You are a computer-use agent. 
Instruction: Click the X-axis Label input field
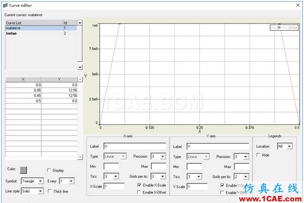[x=135, y=146]
